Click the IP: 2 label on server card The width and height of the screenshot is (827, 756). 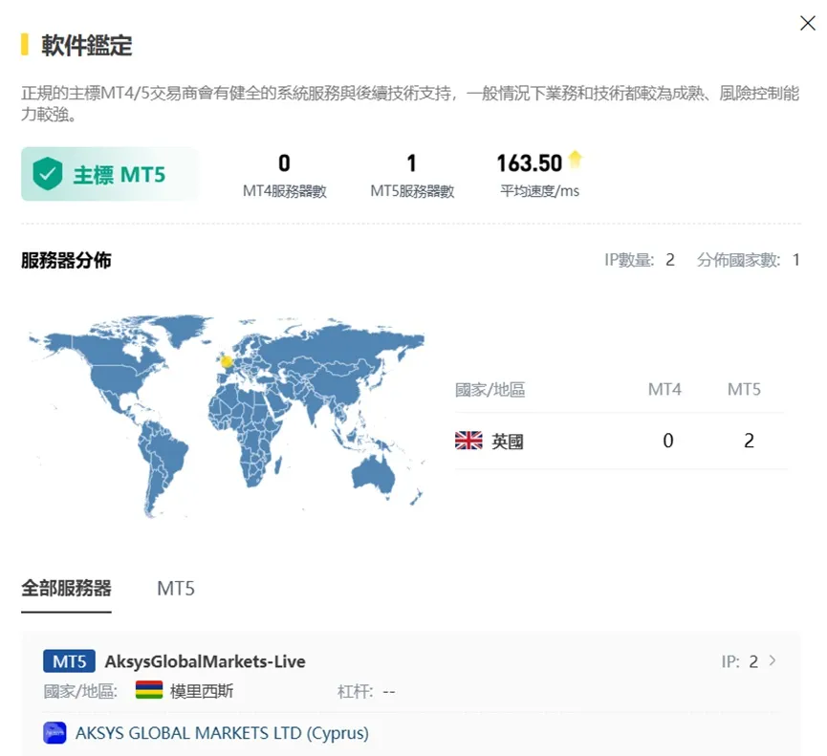(739, 661)
